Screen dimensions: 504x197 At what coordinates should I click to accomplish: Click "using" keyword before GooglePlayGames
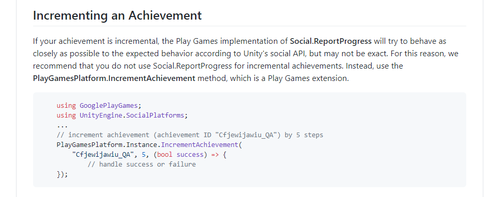[x=66, y=106]
